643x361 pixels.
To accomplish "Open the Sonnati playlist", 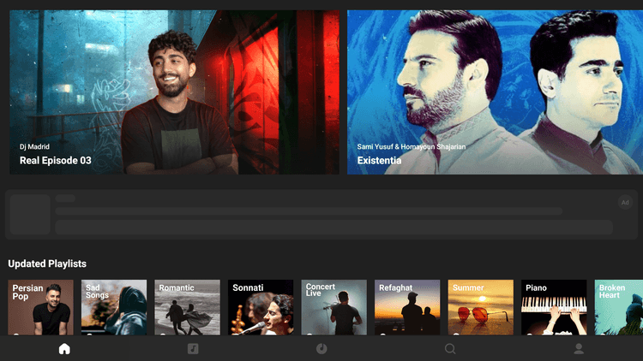I will [261, 307].
